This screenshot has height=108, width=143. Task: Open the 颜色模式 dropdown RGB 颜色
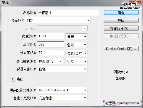pyautogui.click(x=50, y=61)
